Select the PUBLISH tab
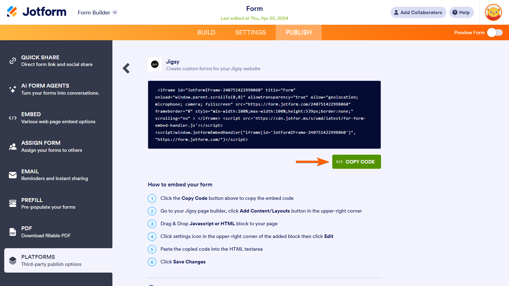The width and height of the screenshot is (509, 286). 299,32
